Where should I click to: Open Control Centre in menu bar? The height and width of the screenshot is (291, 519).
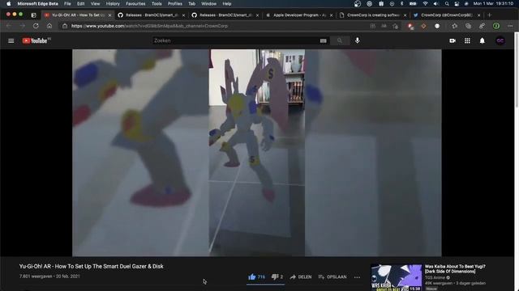[x=457, y=3]
